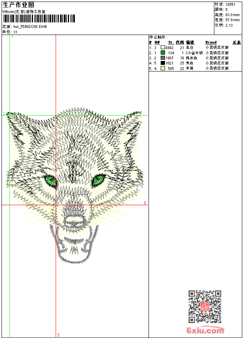Click the red marker 2 at page bottom

point(58,335)
